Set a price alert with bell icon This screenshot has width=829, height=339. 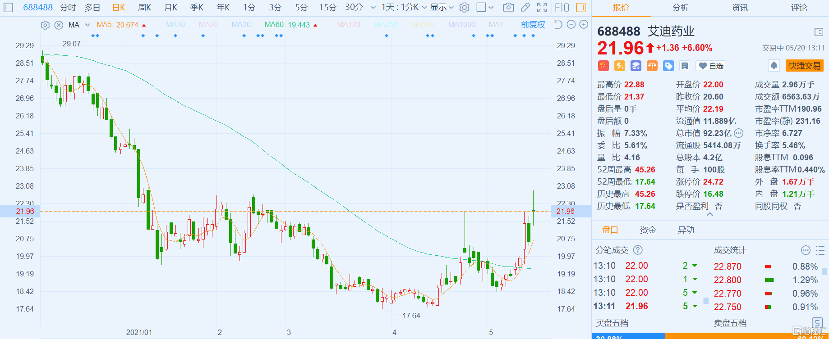click(x=774, y=66)
